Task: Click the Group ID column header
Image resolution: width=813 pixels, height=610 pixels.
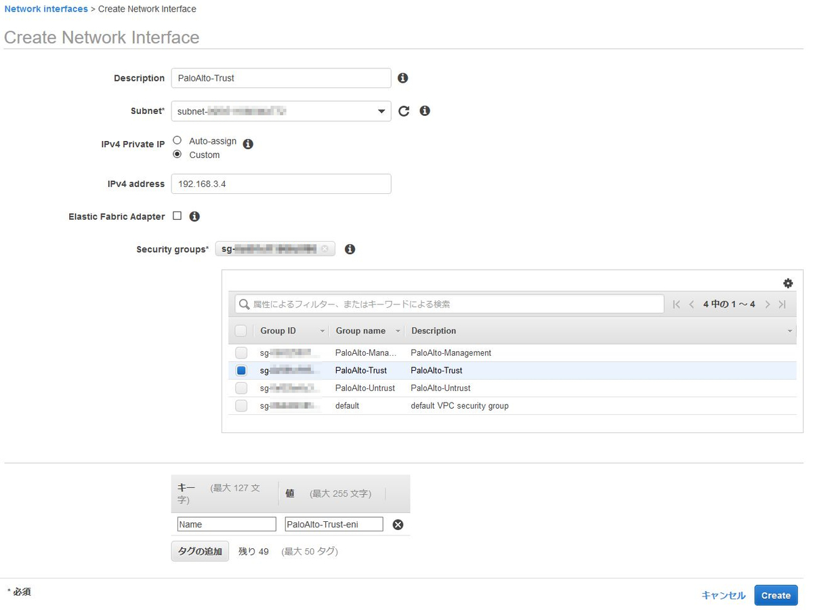Action: point(278,331)
